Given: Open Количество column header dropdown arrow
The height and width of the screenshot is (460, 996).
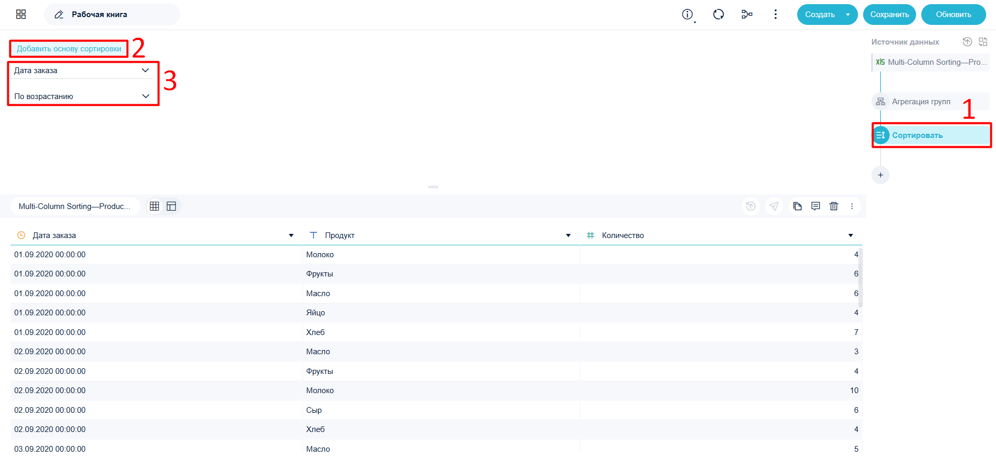Looking at the screenshot, I should [x=851, y=235].
